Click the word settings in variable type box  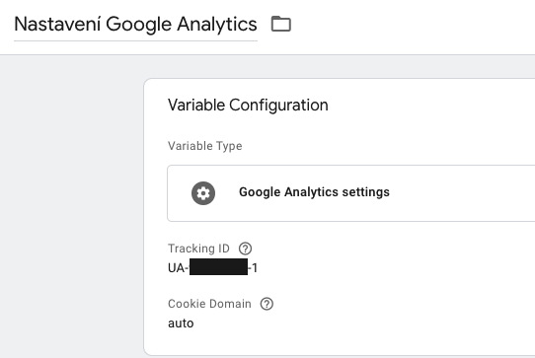click(x=366, y=192)
